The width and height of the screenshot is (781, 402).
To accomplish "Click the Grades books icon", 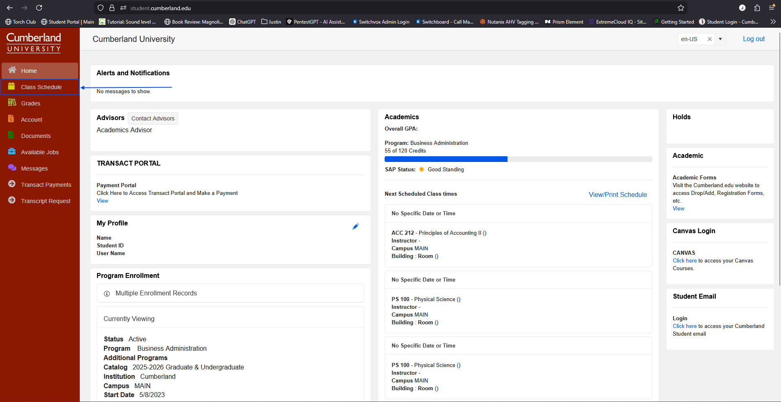I will click(12, 103).
